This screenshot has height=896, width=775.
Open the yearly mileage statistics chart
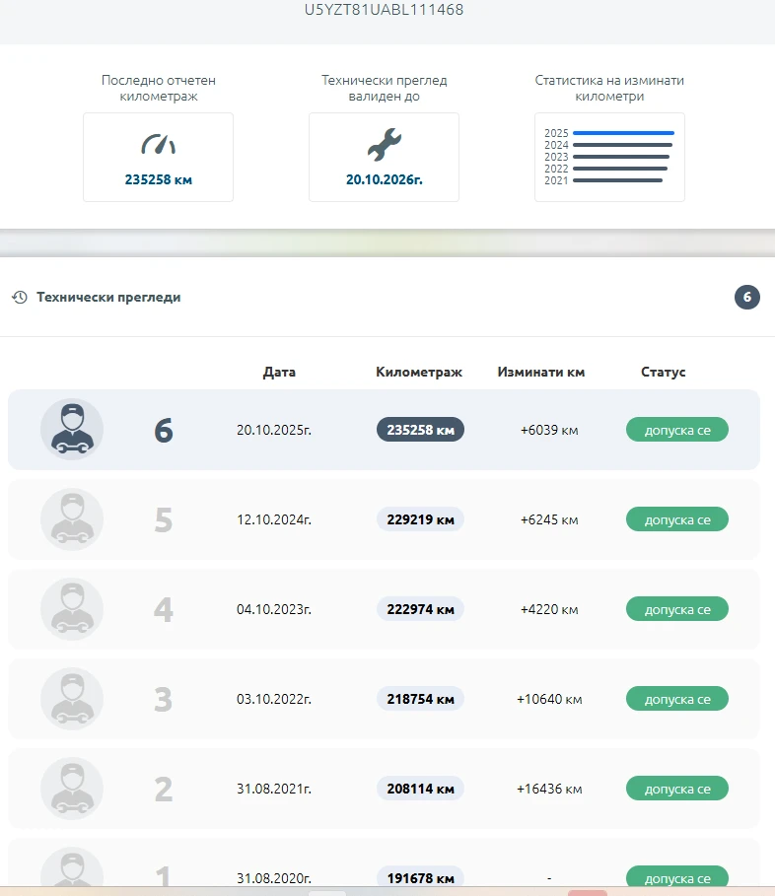609,157
